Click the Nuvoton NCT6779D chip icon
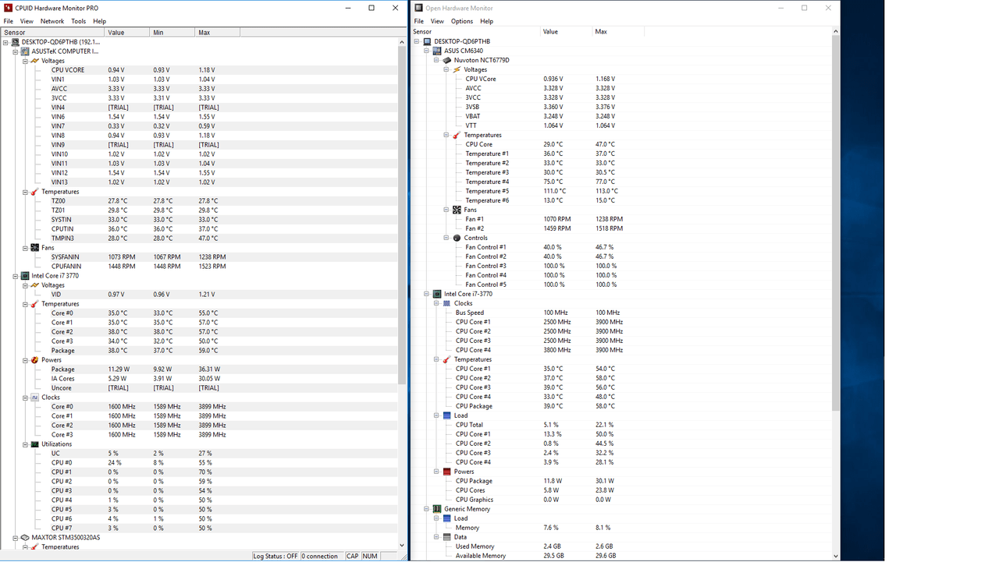999x562 pixels. pyautogui.click(x=446, y=59)
